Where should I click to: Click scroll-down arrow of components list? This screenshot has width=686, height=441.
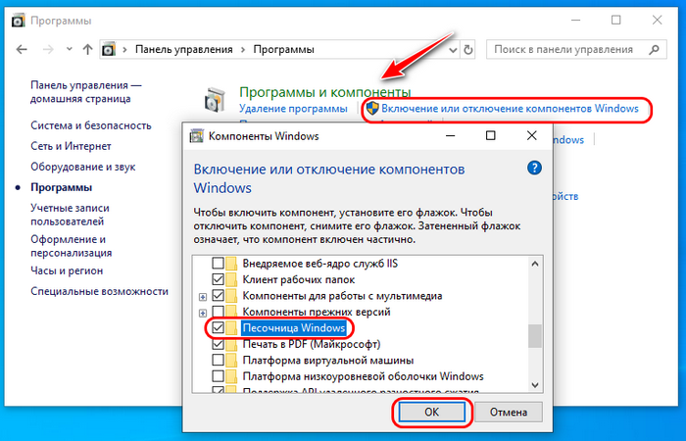coord(535,385)
